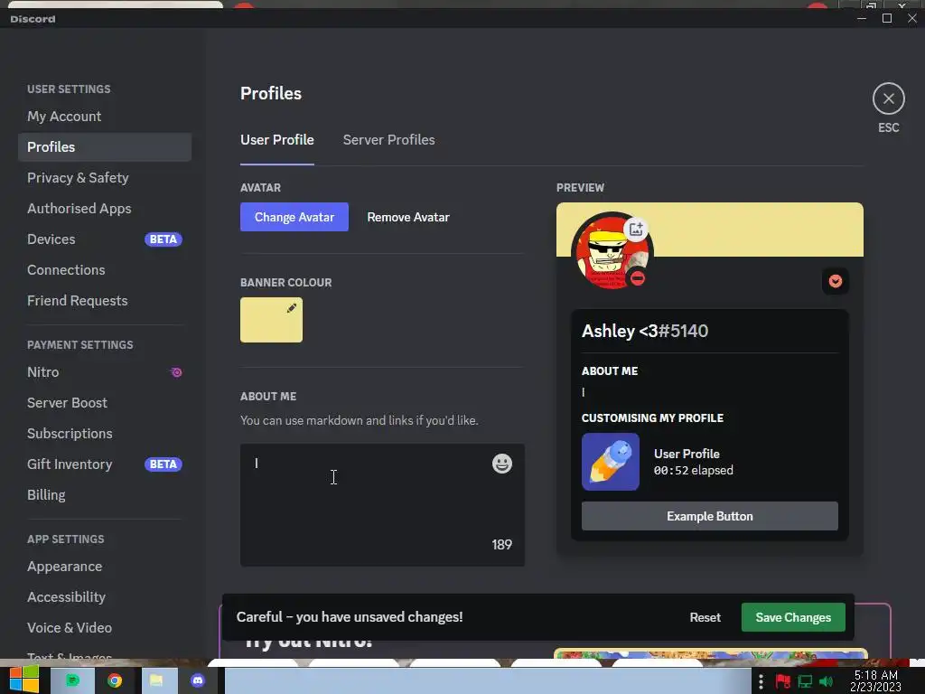Viewport: 925px width, 694px height.
Task: Open Nitro settings page
Action: pyautogui.click(x=105, y=372)
